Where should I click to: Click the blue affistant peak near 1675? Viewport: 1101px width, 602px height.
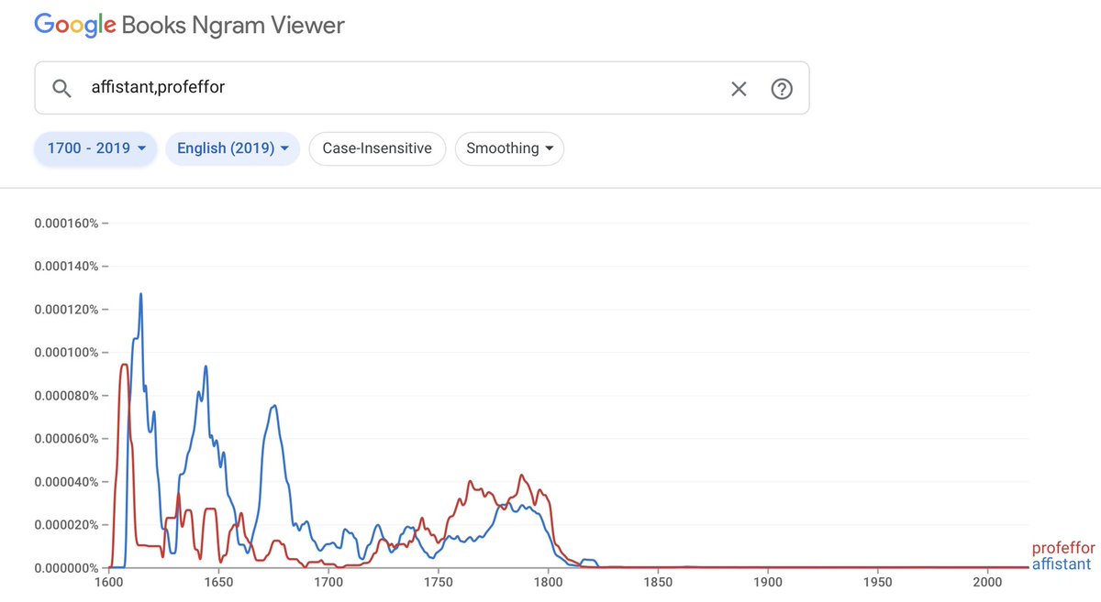coord(273,406)
